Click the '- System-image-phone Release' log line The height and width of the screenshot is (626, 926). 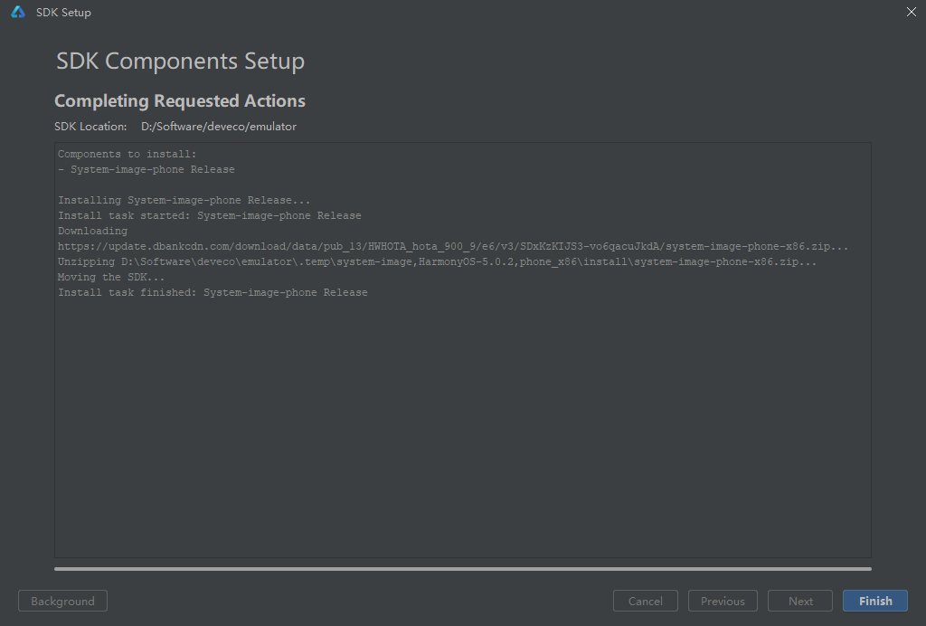tap(146, 169)
